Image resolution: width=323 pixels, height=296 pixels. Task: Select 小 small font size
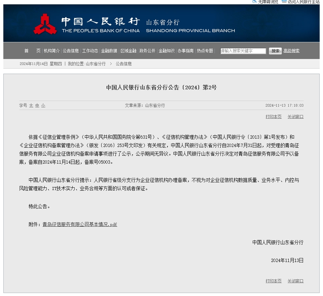point(43,105)
